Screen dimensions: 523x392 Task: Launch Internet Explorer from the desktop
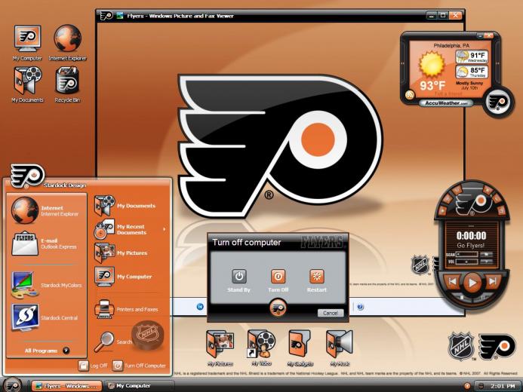pyautogui.click(x=67, y=43)
